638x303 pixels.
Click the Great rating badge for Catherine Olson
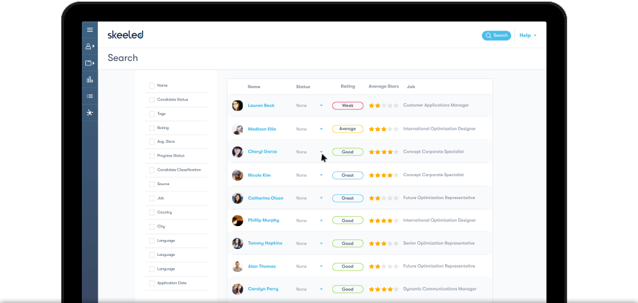pos(347,198)
